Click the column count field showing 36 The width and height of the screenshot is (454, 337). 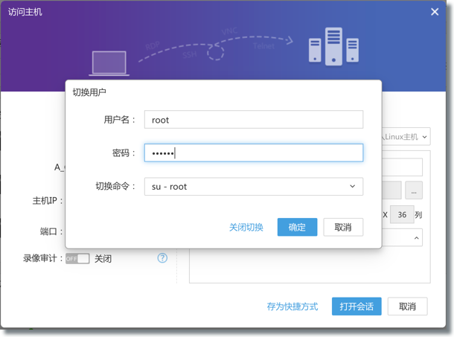pos(402,215)
